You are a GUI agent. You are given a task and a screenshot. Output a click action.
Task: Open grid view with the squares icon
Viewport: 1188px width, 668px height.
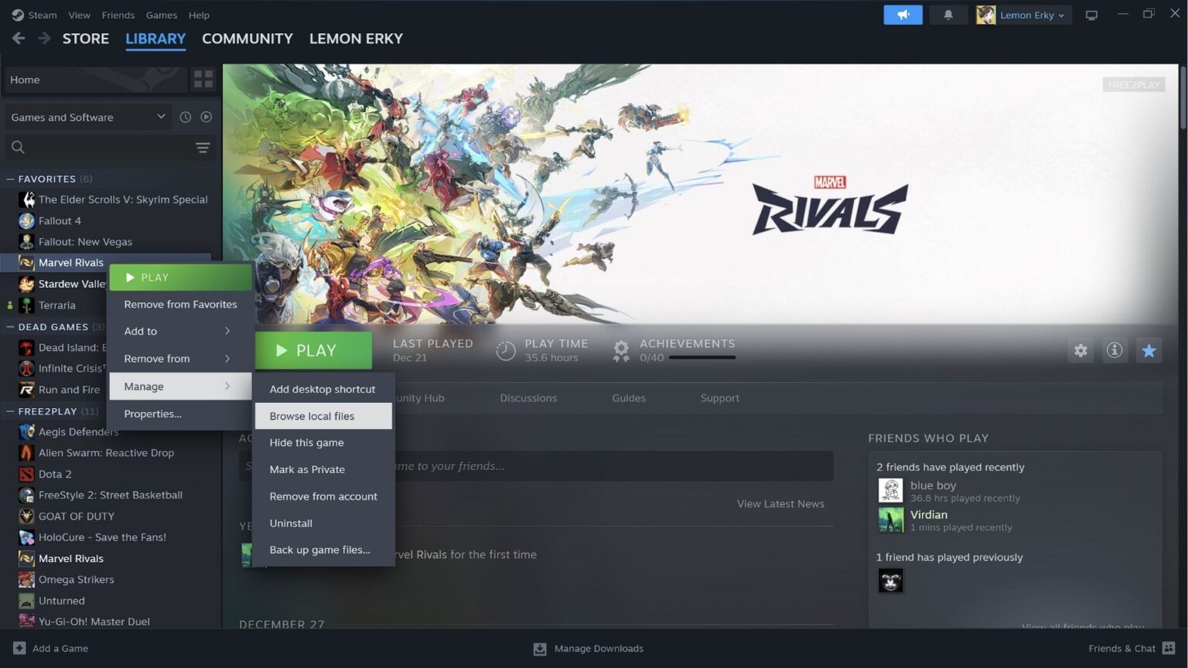[x=203, y=79]
